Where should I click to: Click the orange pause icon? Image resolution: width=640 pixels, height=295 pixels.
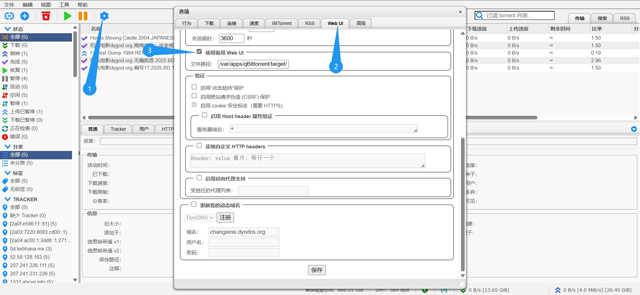[83, 16]
